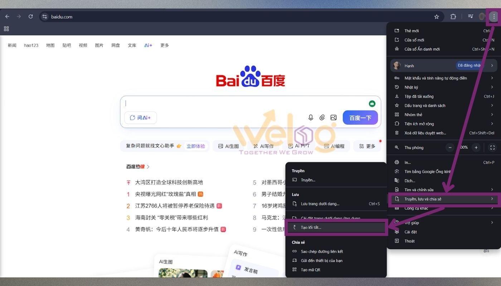Select Tạo mã QR from the share menu
This screenshot has width=501, height=286.
click(311, 270)
